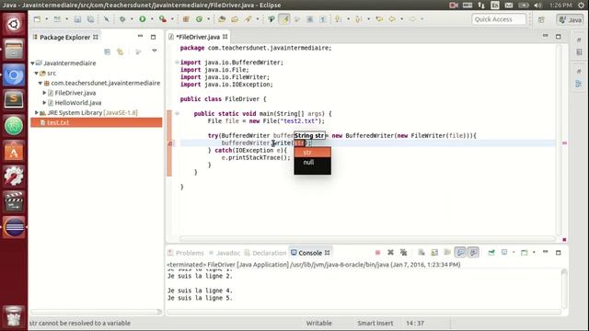Toggle Mark Occurrences highlighter
Image resolution: width=589 pixels, height=331 pixels.
tap(284, 19)
